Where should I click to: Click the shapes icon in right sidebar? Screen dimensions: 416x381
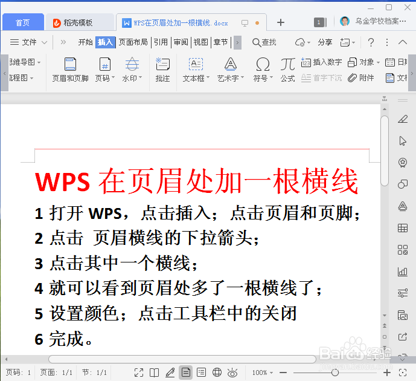coord(403,184)
